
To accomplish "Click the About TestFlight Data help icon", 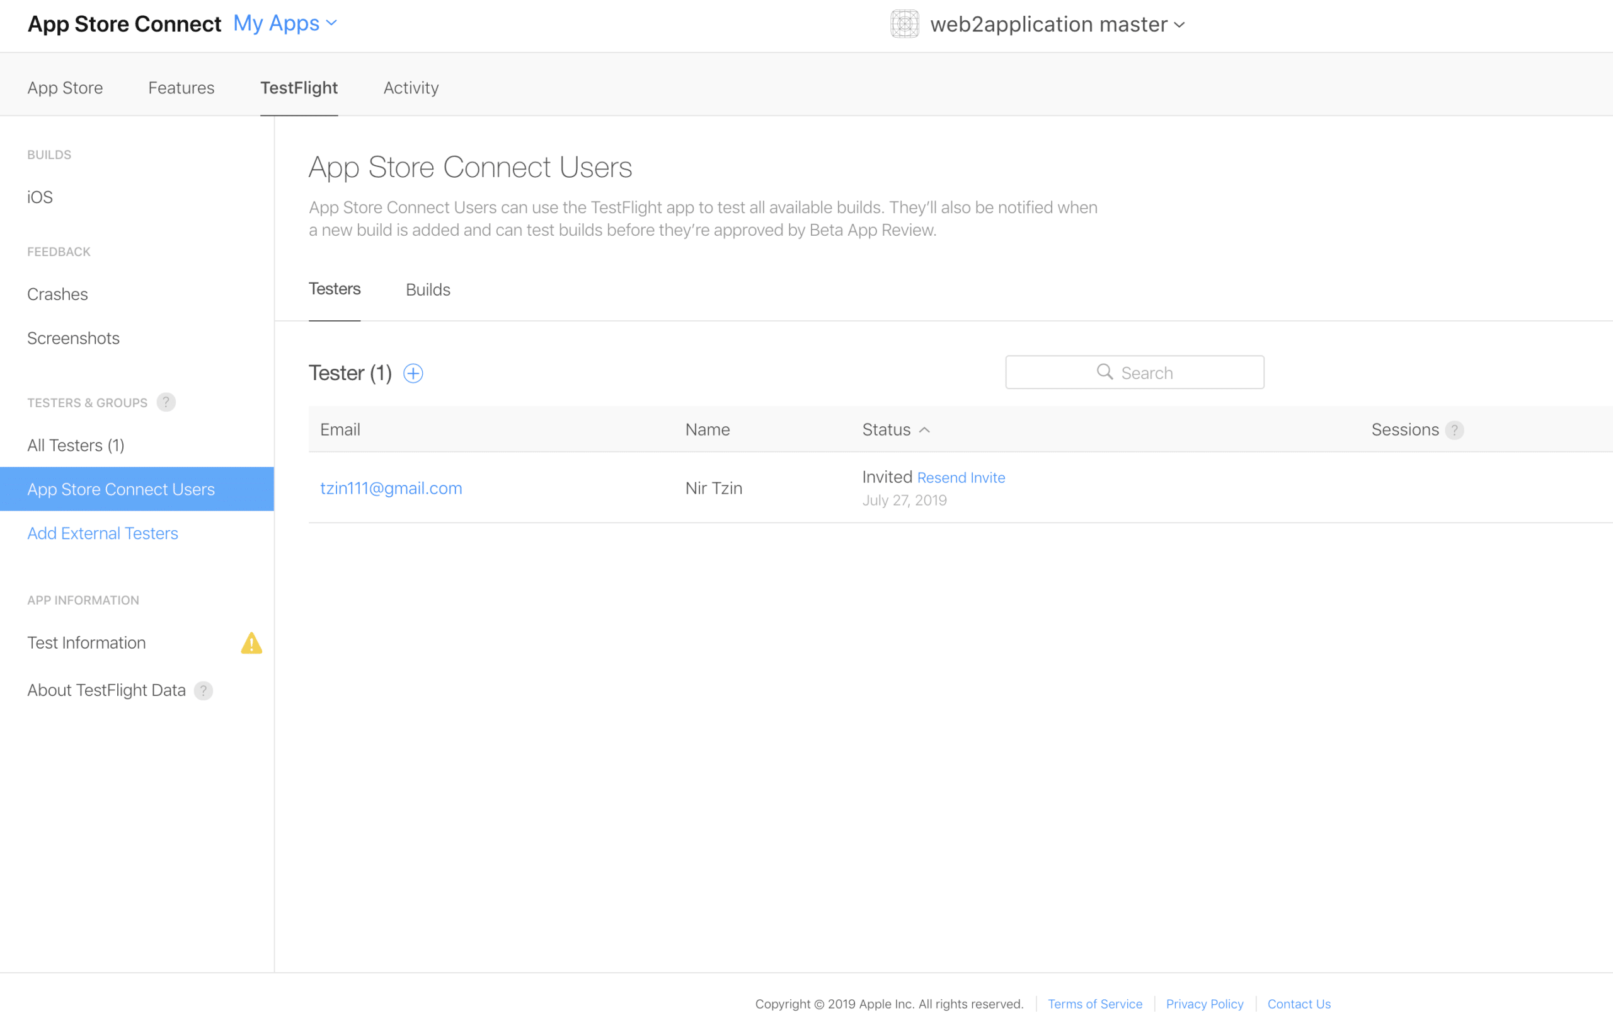I will point(203,691).
